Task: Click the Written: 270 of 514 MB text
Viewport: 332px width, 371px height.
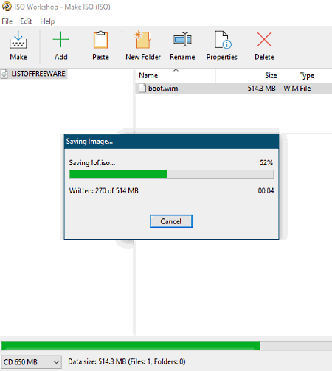Action: 104,190
